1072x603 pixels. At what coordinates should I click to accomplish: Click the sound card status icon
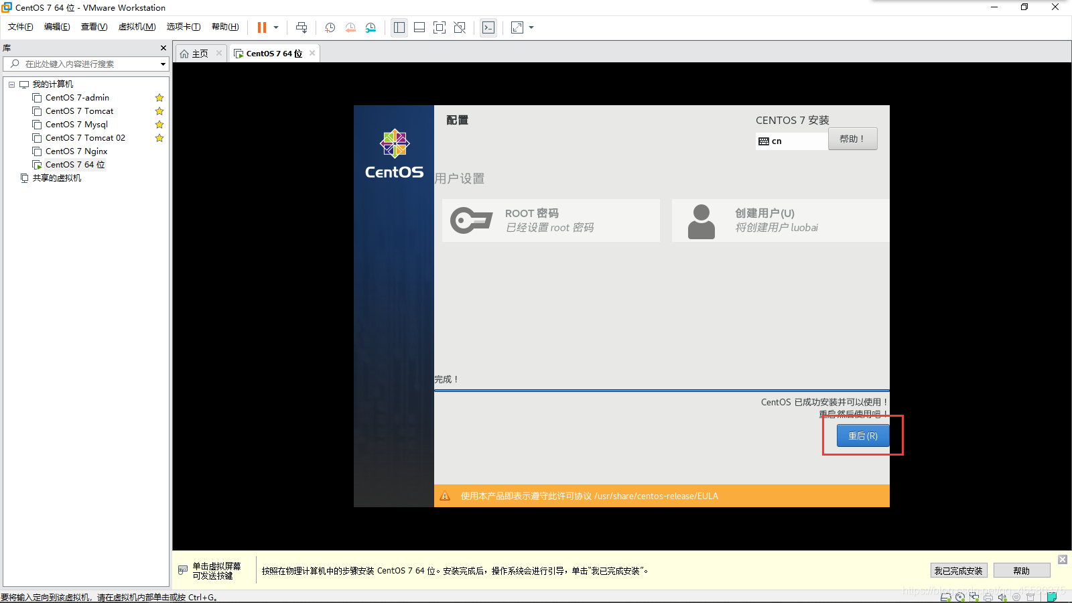point(1002,597)
